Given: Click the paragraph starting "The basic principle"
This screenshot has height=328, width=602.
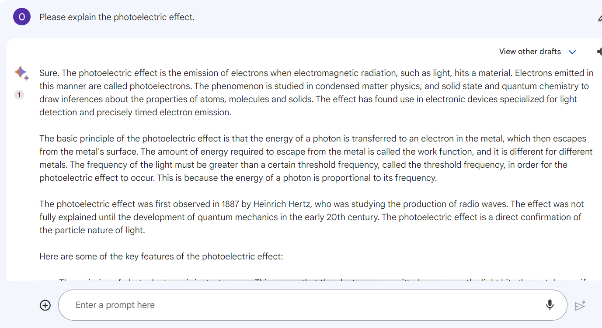Looking at the screenshot, I should [316, 158].
